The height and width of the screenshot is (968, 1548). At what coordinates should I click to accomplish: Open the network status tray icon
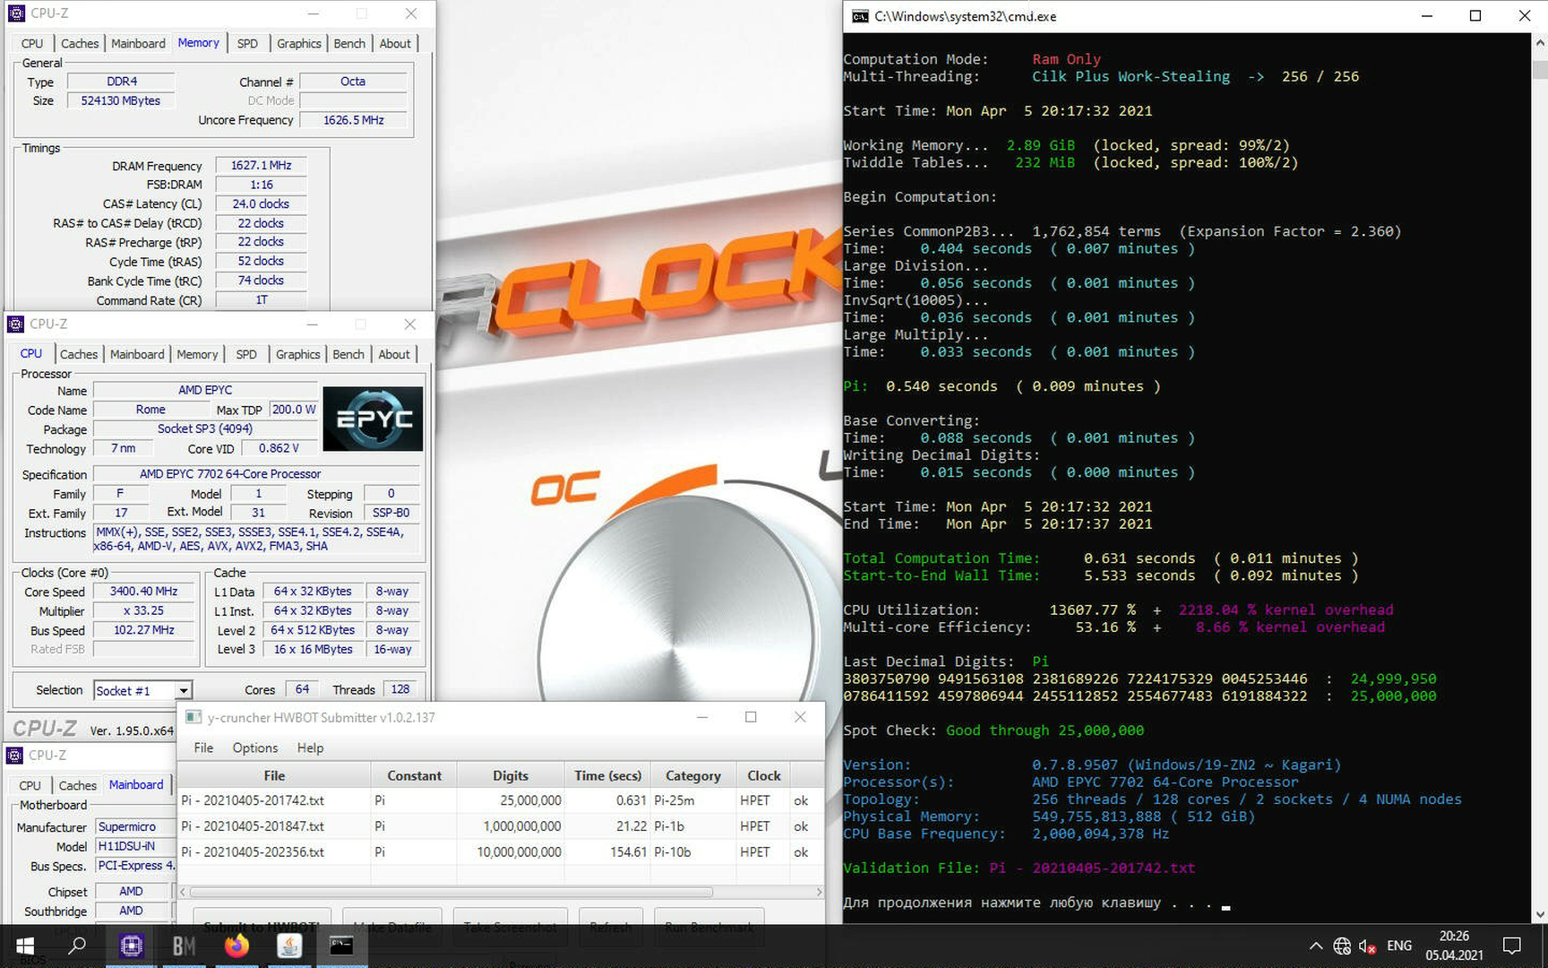(1342, 946)
